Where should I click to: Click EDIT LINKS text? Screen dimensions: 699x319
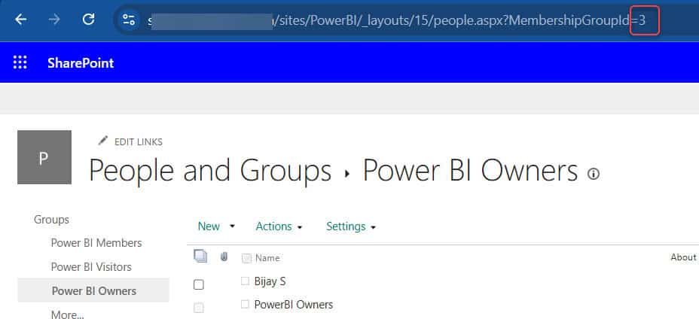pyautogui.click(x=138, y=141)
